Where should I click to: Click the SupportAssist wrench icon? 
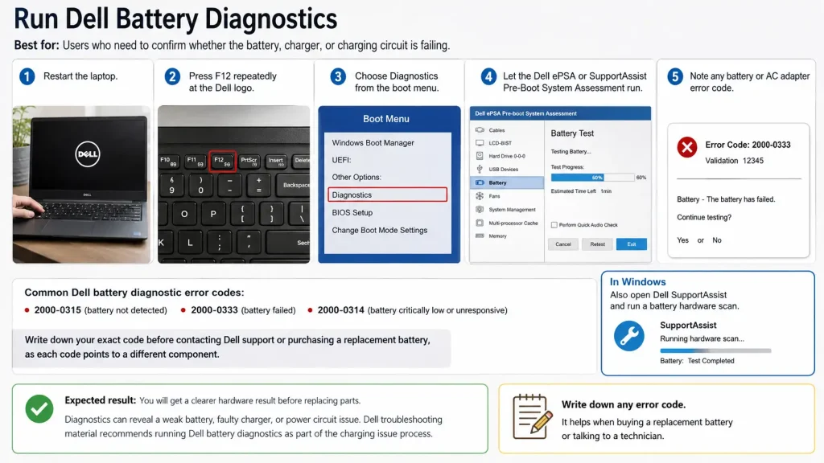(629, 336)
